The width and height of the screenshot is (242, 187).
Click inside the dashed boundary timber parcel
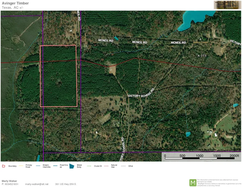coord(58,76)
